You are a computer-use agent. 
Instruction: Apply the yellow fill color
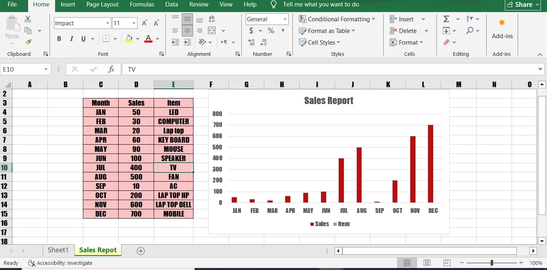[x=129, y=39]
